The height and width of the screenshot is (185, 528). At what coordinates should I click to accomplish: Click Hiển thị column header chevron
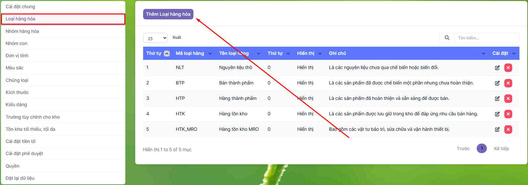(x=320, y=54)
